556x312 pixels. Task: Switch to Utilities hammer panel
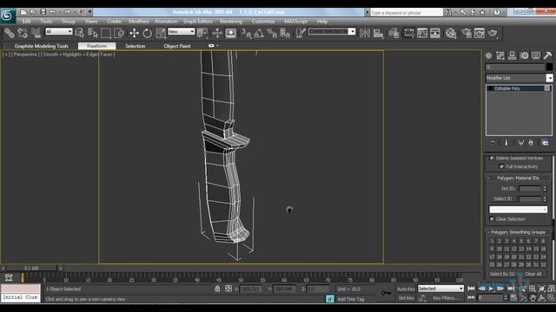[547, 55]
